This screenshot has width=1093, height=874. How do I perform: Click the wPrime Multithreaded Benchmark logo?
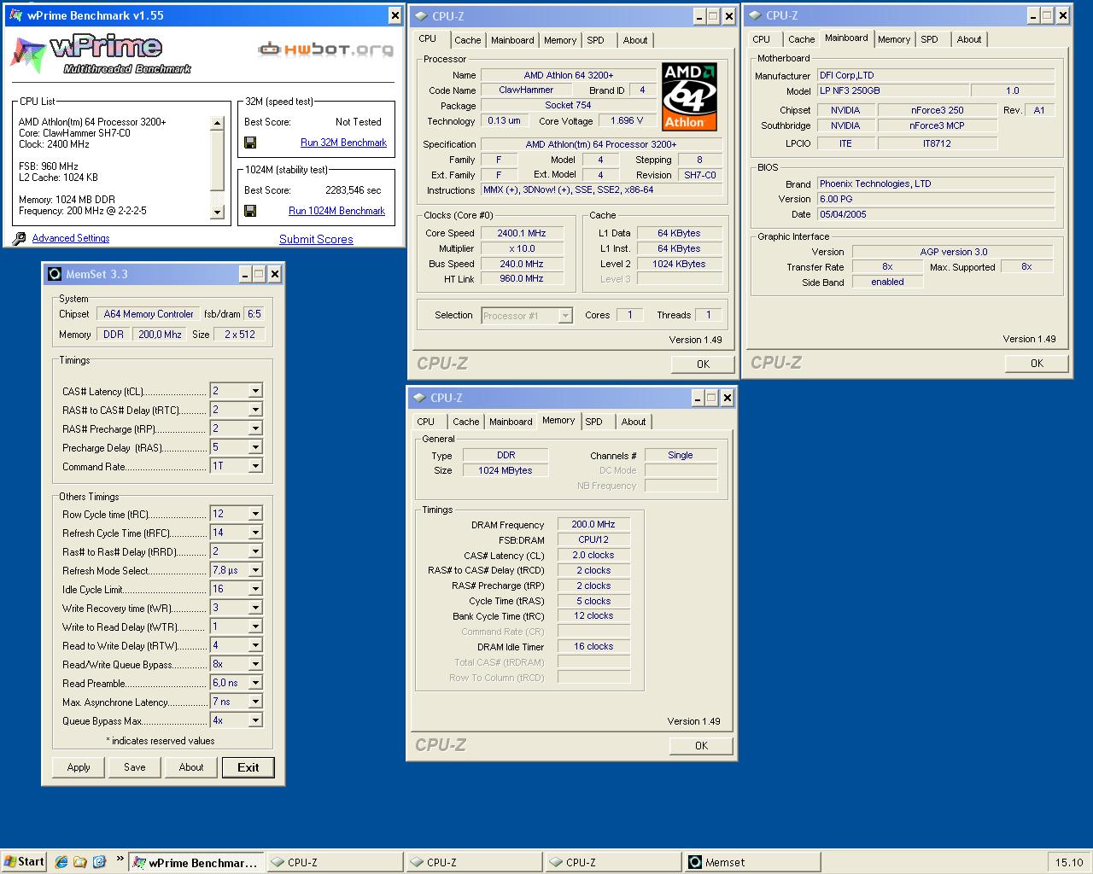point(101,53)
